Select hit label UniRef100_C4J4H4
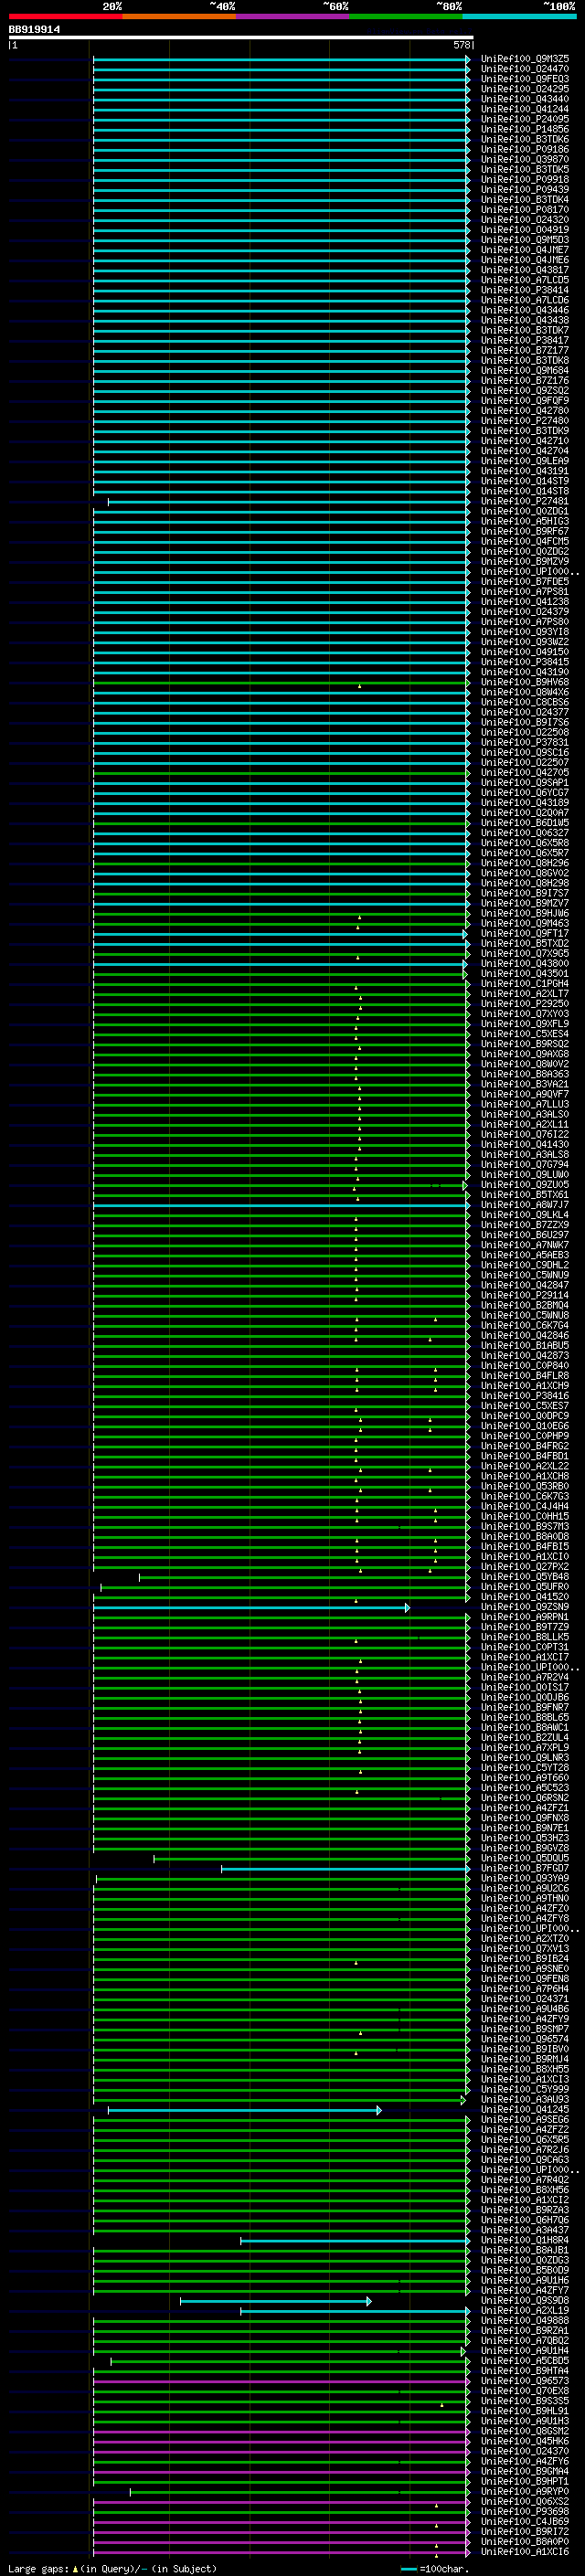Screen dimensions: 585x2576 click(525, 1506)
